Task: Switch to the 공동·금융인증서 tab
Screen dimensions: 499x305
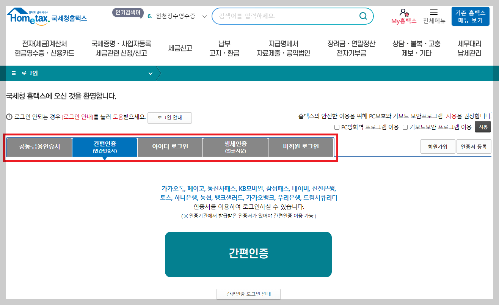Action: [39, 147]
